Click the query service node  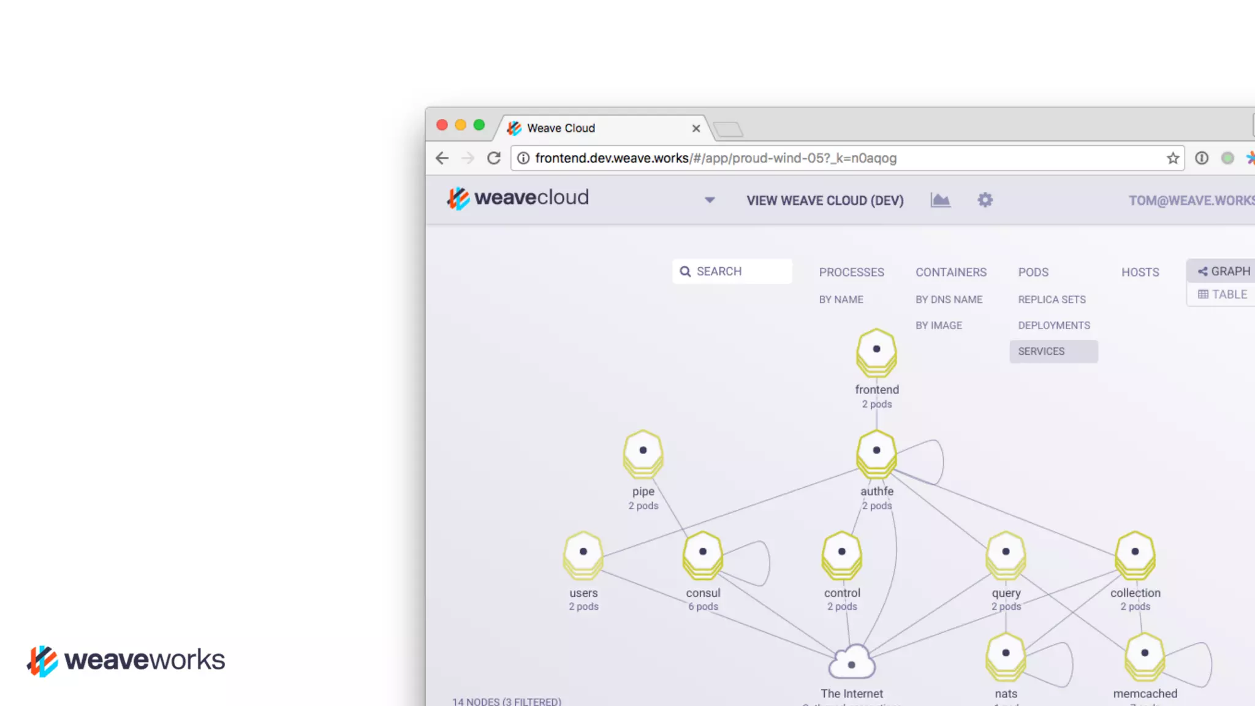[x=1006, y=555]
